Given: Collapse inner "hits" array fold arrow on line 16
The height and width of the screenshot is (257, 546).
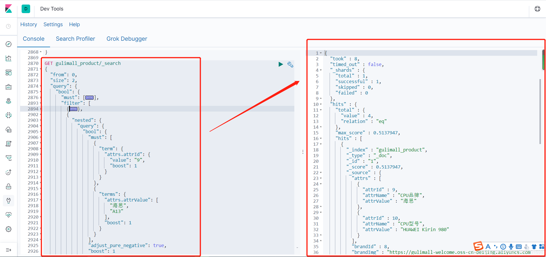Looking at the screenshot, I should click(321, 139).
